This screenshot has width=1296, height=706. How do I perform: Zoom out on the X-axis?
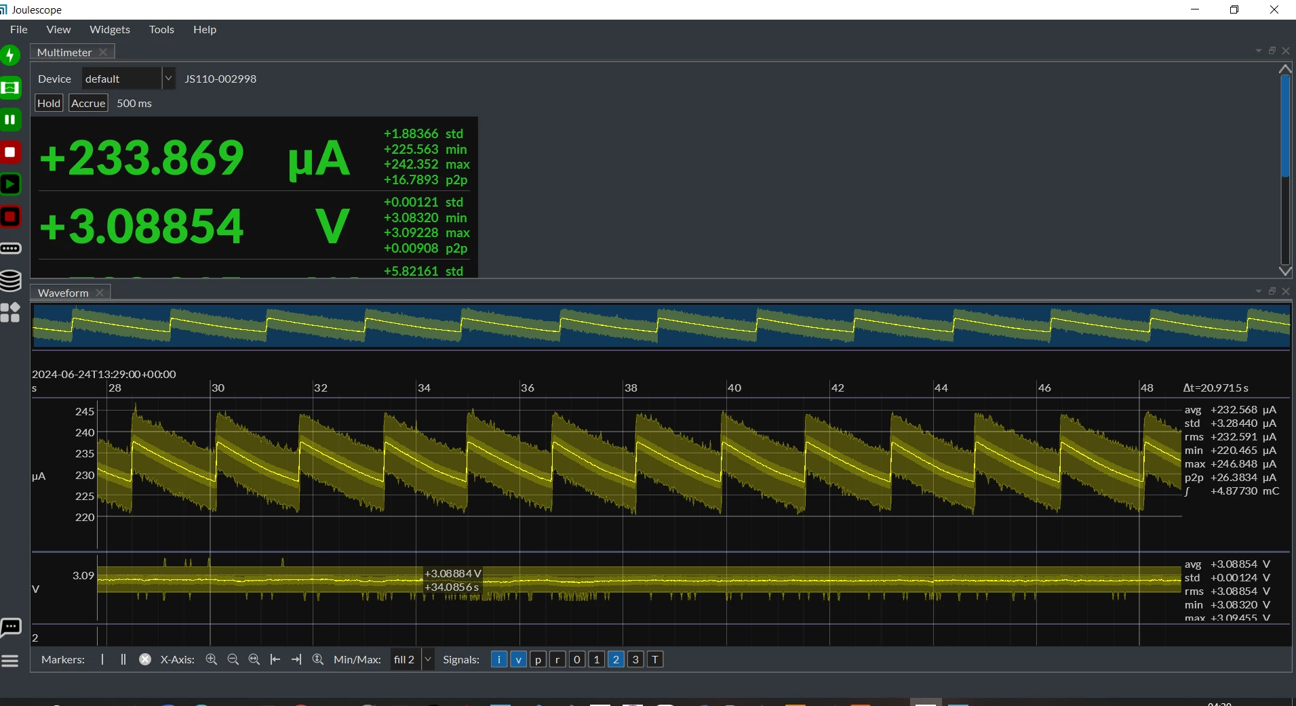coord(233,659)
